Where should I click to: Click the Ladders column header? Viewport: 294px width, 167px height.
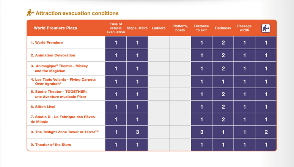click(159, 28)
